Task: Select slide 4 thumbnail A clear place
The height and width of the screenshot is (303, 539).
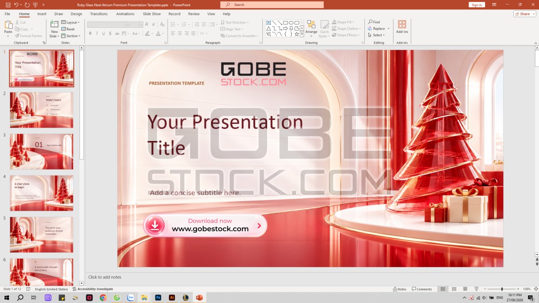Action: (41, 193)
